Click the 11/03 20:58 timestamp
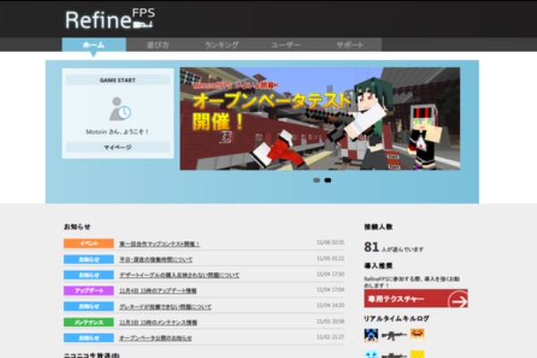 tap(330, 321)
